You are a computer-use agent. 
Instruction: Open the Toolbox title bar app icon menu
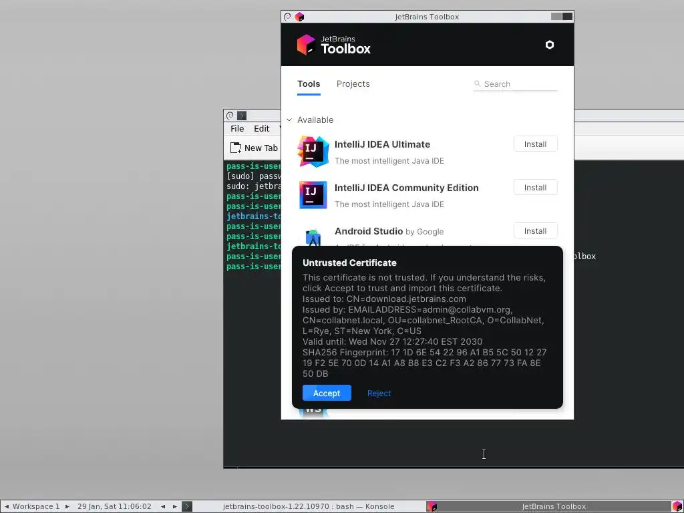300,17
